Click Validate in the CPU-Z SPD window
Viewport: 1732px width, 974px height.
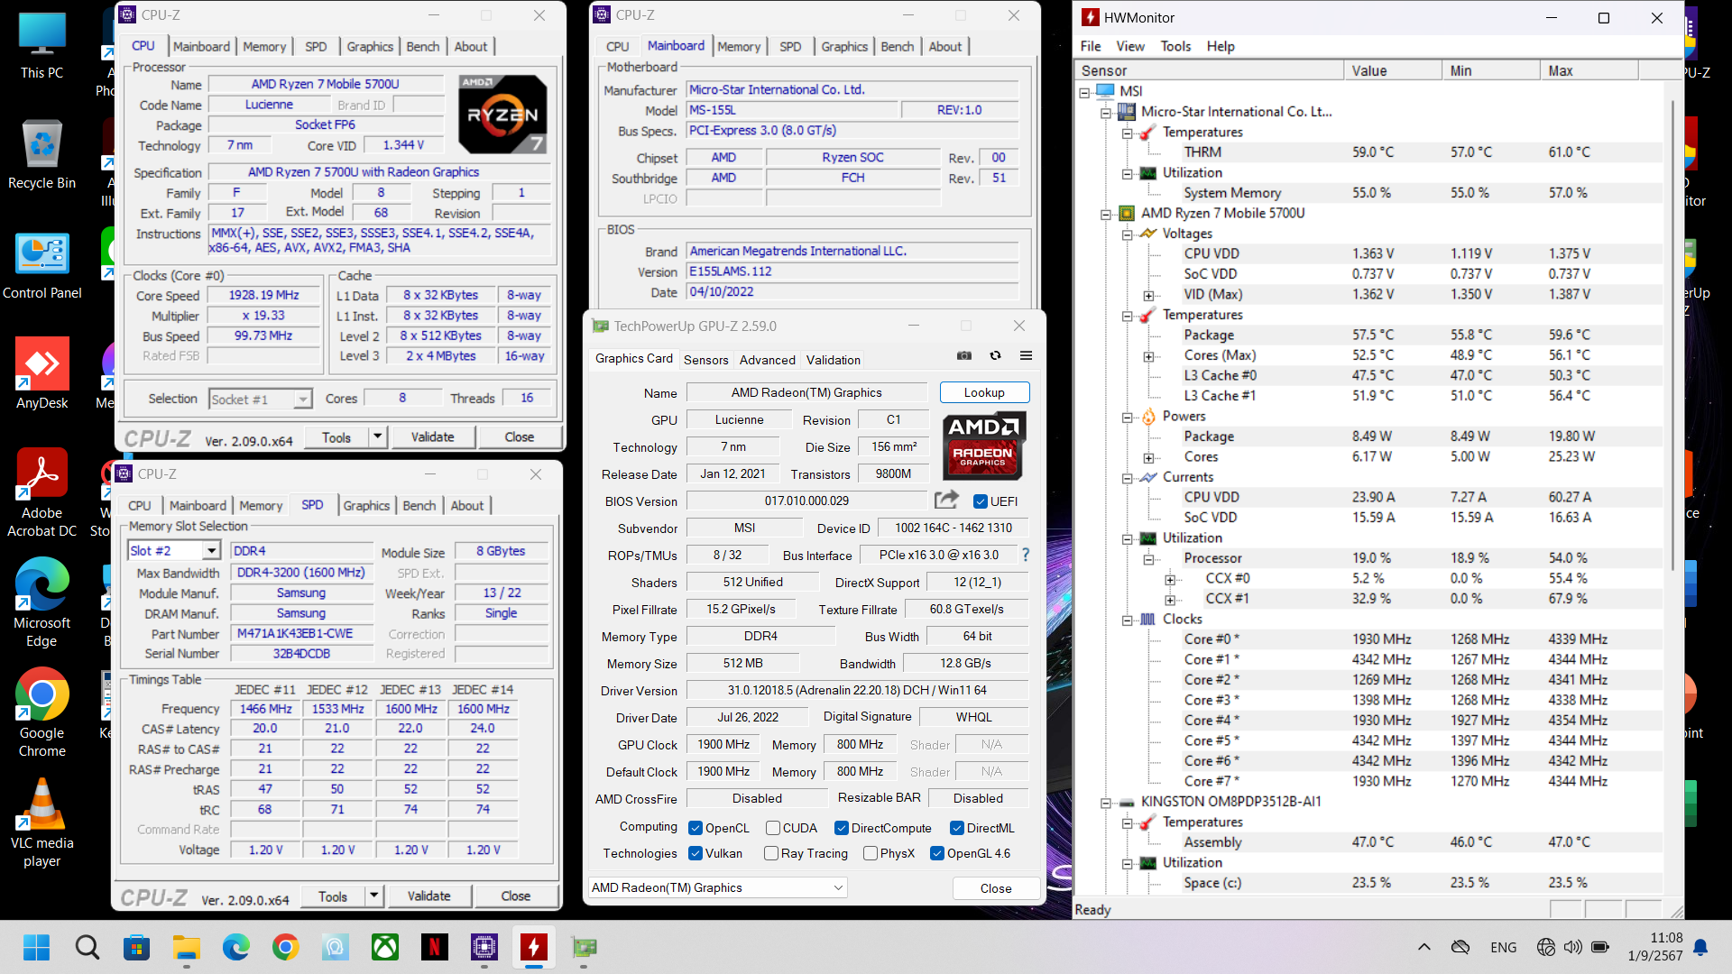428,896
